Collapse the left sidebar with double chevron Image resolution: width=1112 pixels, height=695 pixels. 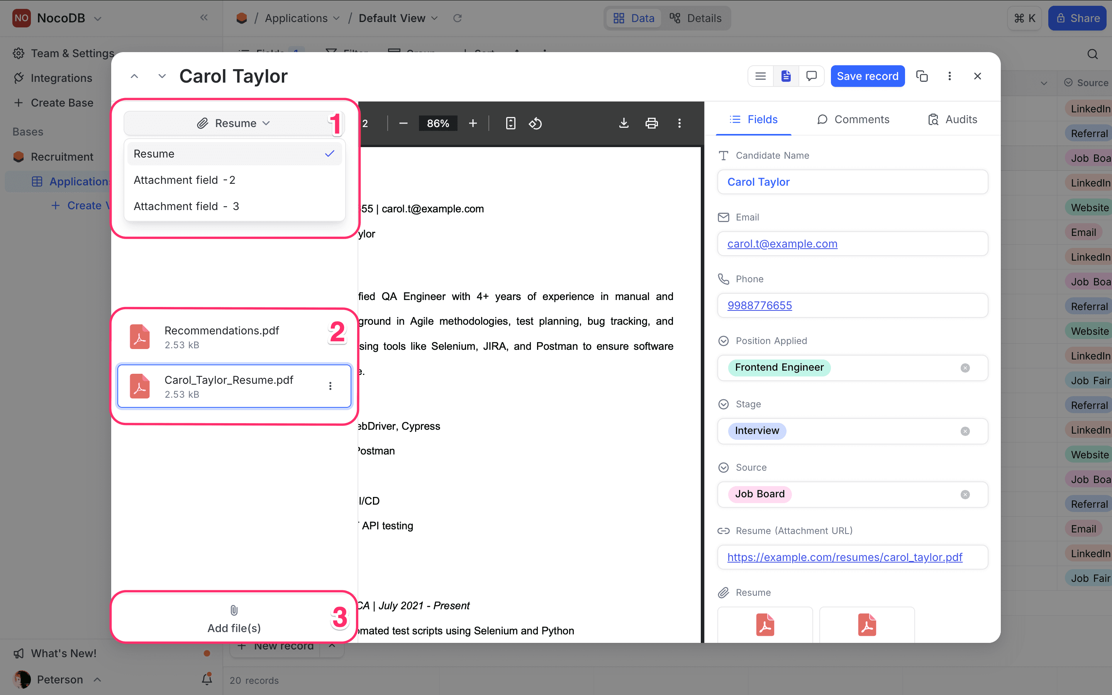(x=204, y=17)
